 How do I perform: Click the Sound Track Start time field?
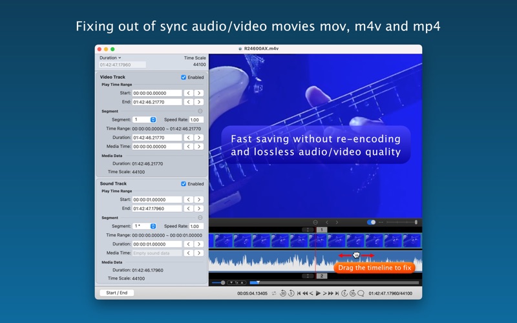(157, 200)
